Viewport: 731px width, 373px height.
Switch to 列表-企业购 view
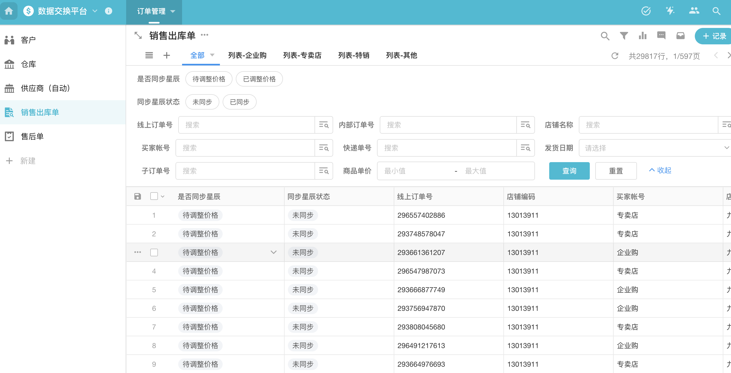(x=247, y=55)
